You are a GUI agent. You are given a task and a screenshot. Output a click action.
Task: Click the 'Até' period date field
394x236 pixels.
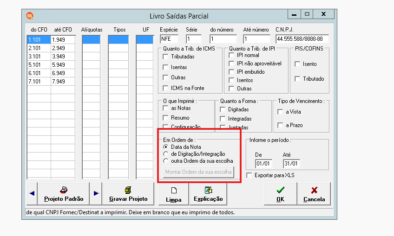coord(291,164)
